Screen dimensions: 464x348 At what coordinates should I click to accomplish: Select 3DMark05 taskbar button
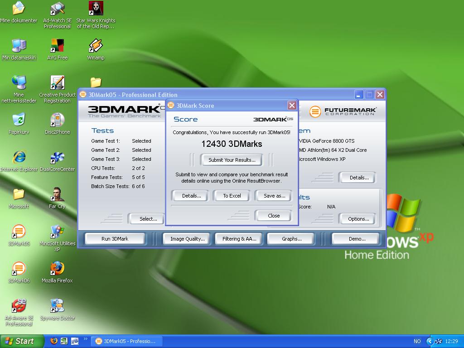127,341
